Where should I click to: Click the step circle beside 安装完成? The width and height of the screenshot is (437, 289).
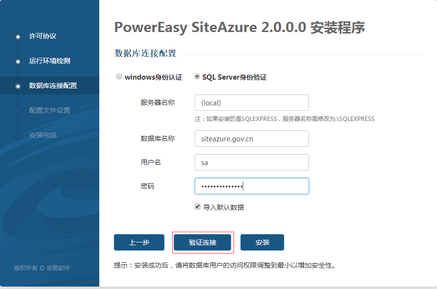[x=18, y=136]
